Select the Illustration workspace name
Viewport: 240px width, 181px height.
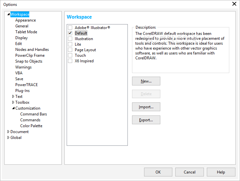(84, 39)
